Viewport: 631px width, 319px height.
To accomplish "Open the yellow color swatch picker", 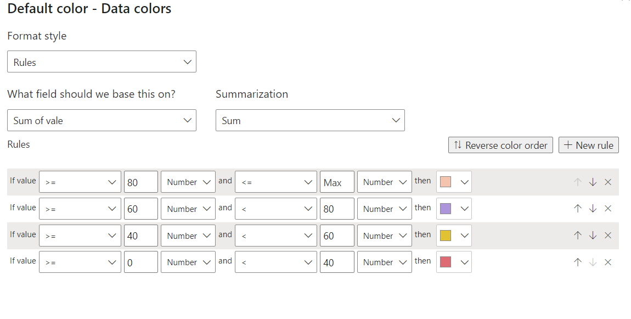I will pyautogui.click(x=454, y=236).
